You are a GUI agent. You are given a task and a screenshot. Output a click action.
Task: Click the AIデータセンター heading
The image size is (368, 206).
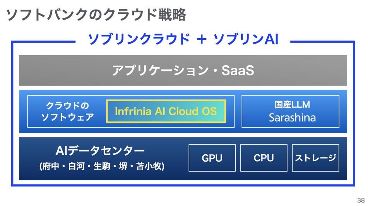click(100, 150)
